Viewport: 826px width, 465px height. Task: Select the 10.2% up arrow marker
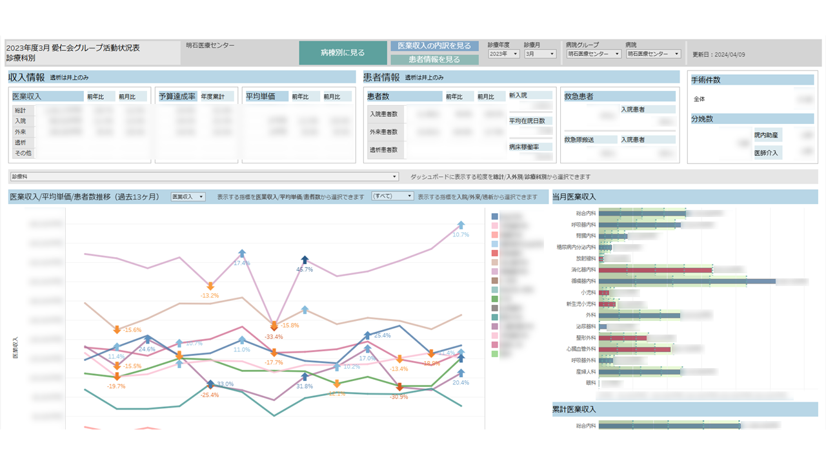[336, 366]
